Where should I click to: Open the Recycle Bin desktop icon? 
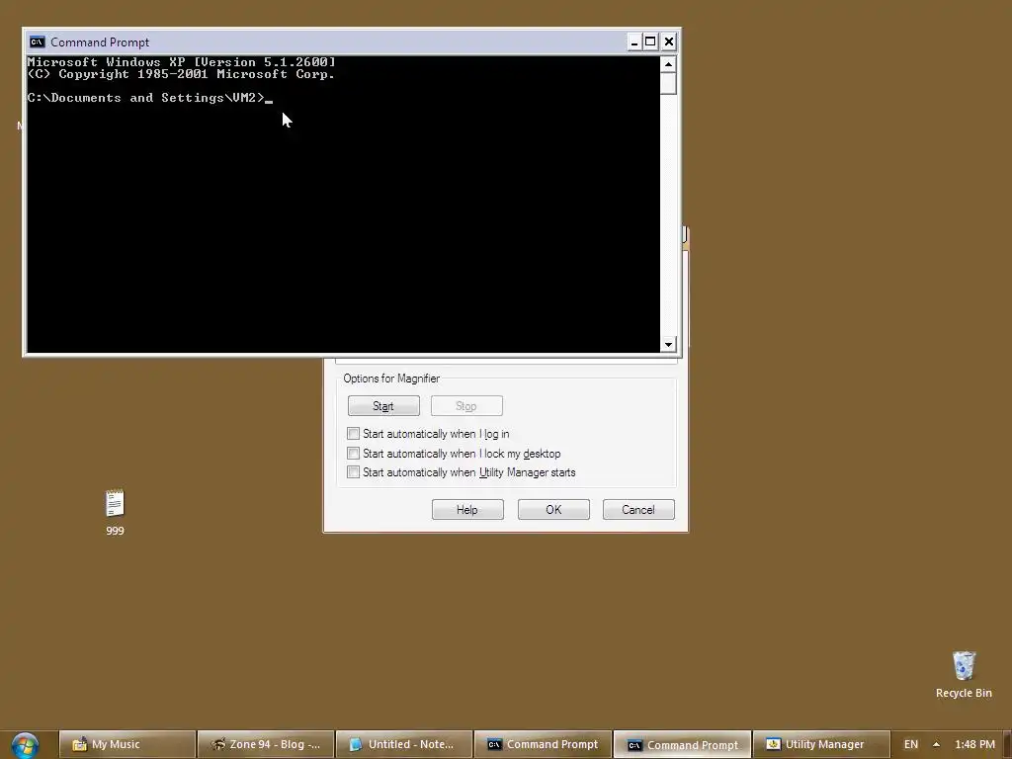coord(964,675)
